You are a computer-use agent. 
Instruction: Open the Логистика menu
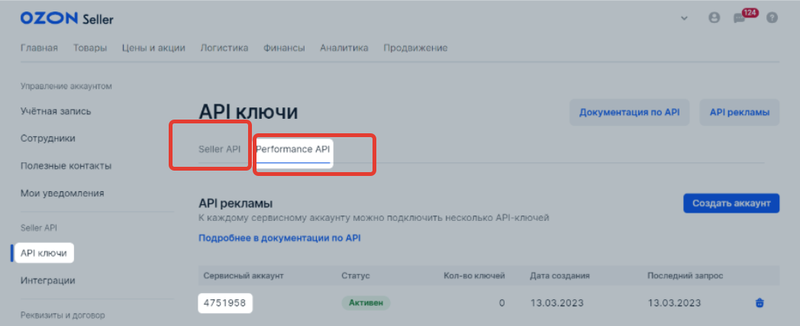coord(224,48)
